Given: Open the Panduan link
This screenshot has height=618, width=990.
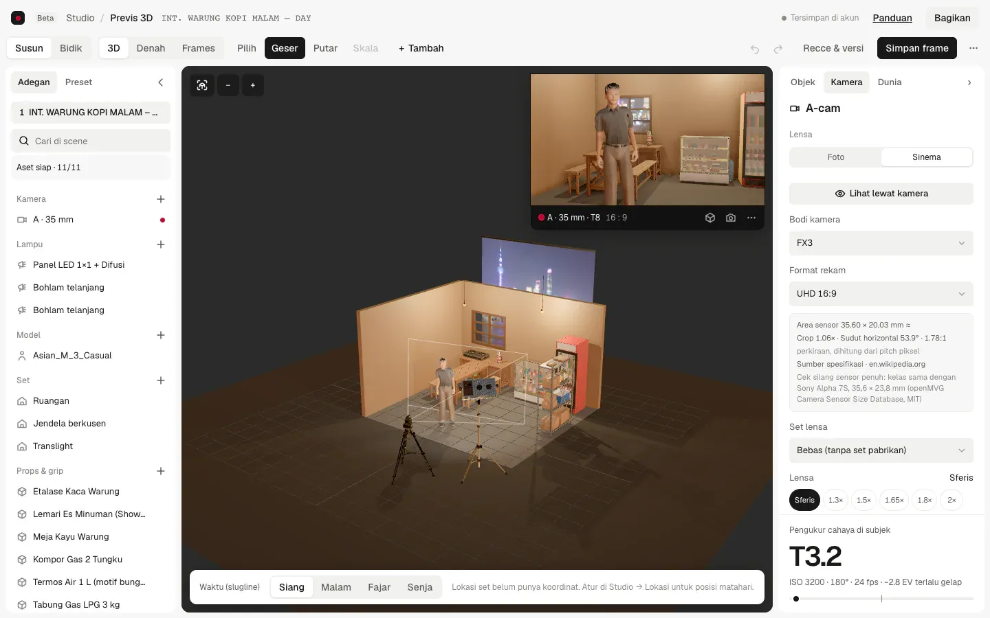Looking at the screenshot, I should [x=892, y=18].
